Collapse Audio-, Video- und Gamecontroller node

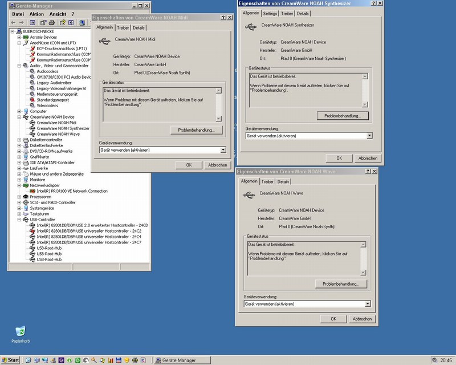tap(19, 66)
